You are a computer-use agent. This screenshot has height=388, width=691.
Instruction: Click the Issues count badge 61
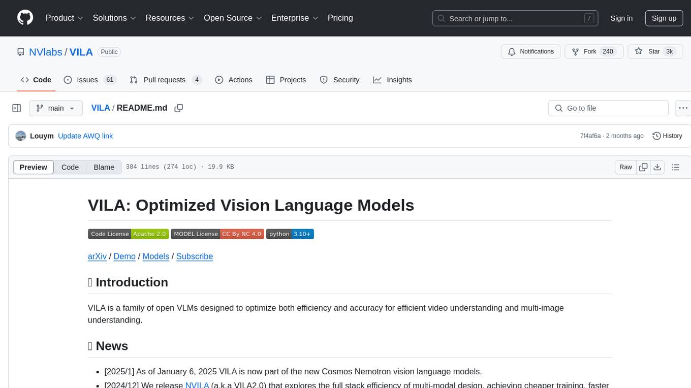(110, 80)
